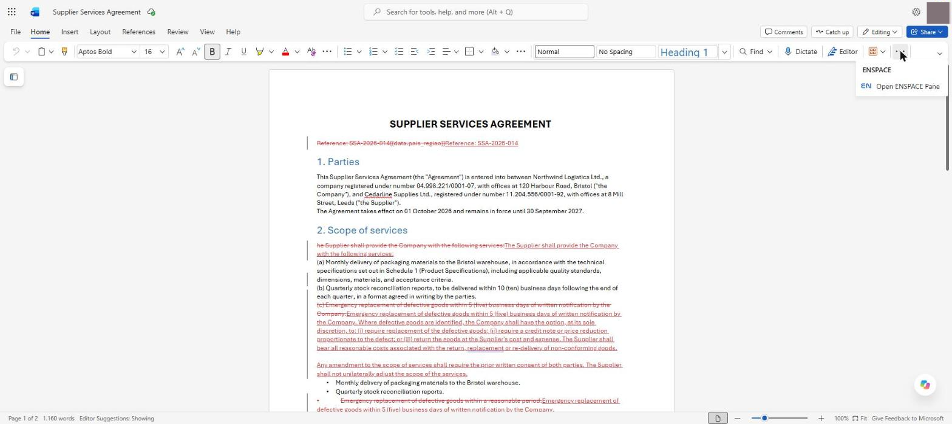Click the Borders icon

pyautogui.click(x=469, y=52)
